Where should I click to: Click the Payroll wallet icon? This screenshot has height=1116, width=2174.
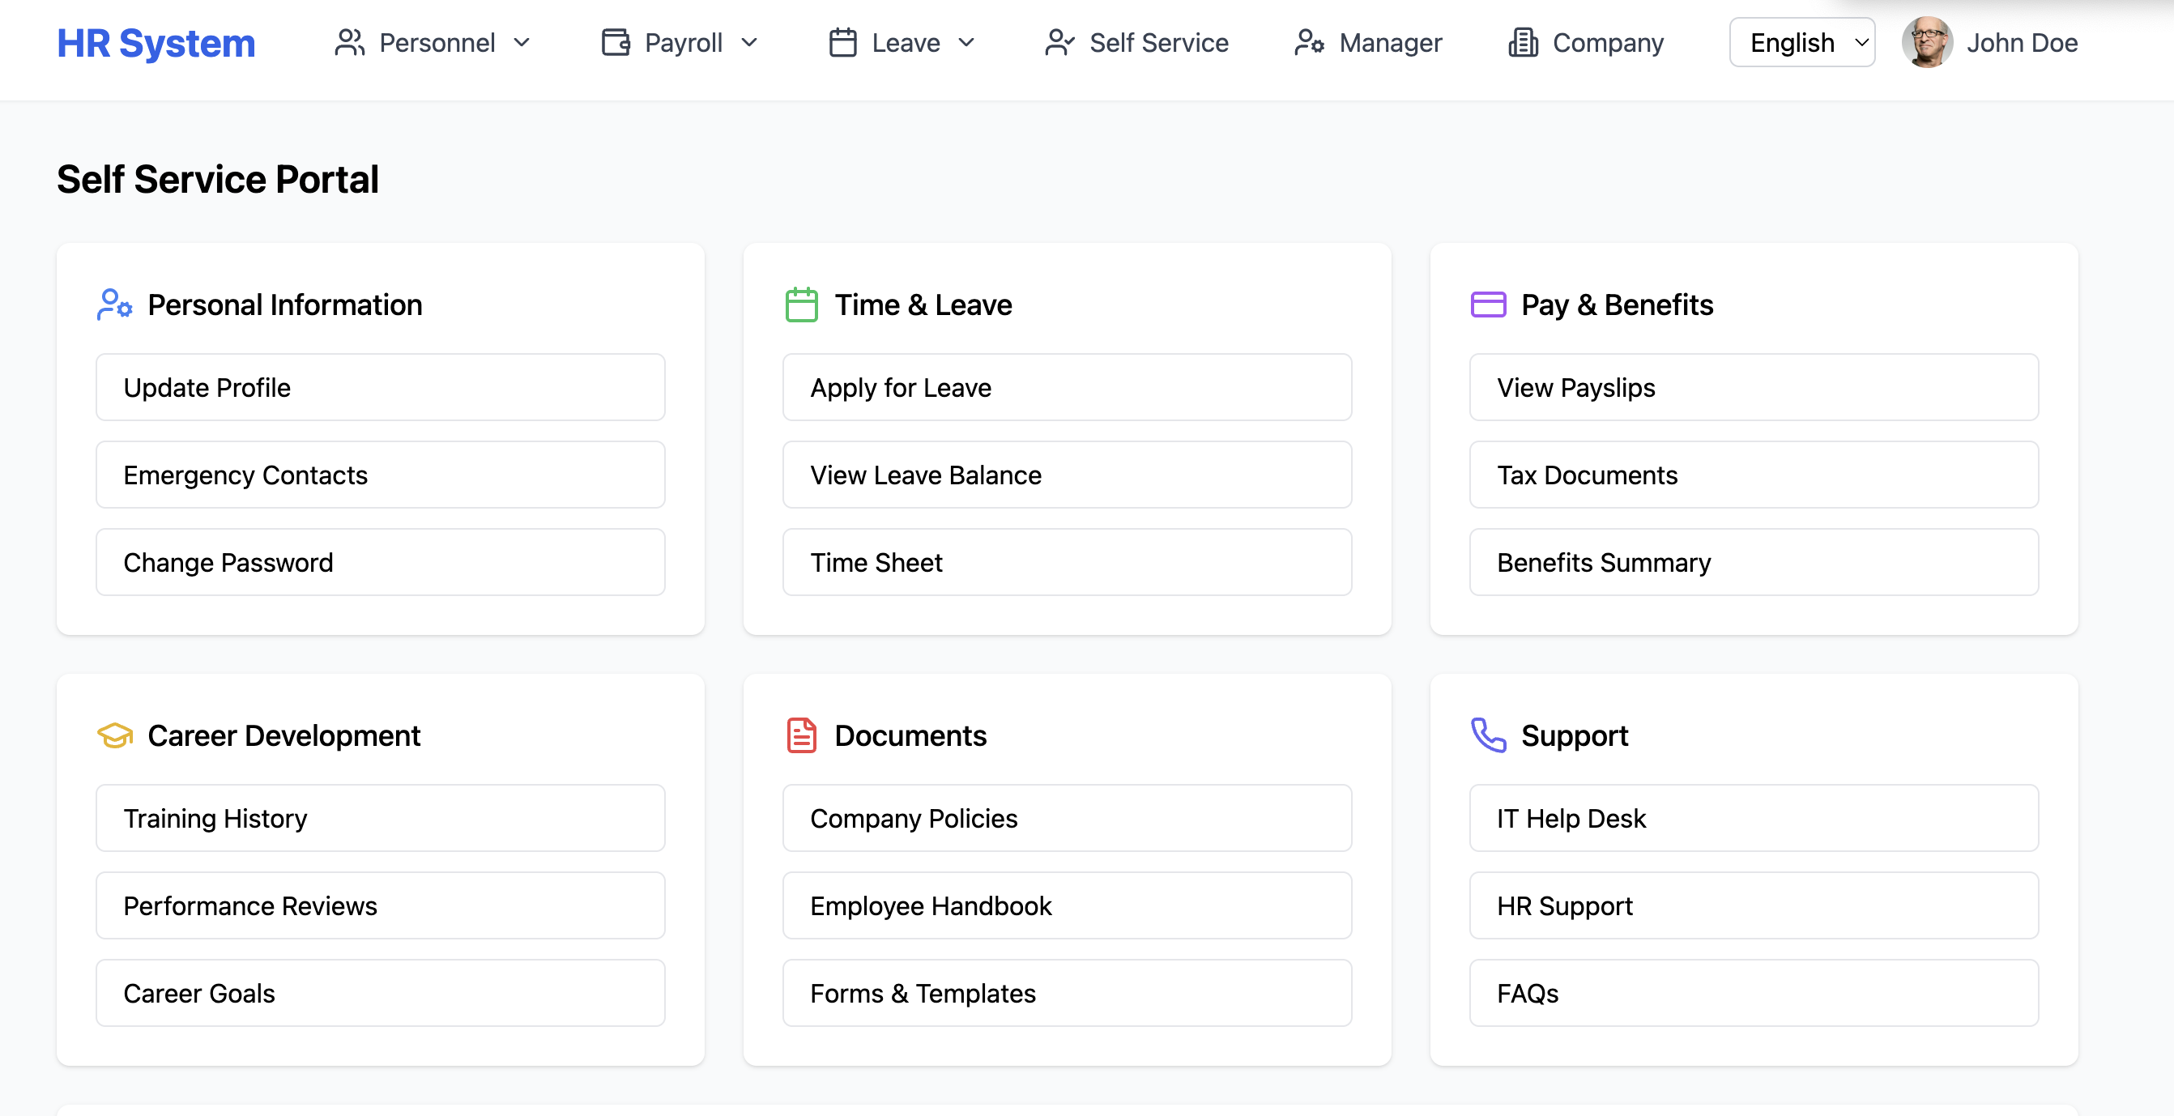616,43
